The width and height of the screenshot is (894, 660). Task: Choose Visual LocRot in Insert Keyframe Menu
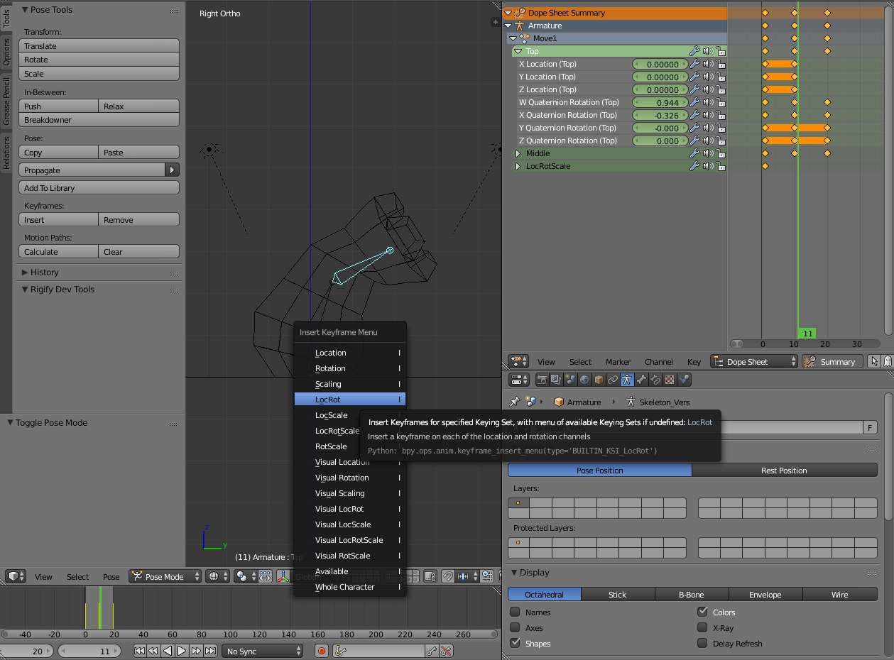pos(350,509)
